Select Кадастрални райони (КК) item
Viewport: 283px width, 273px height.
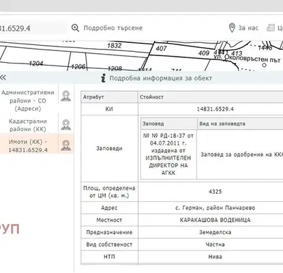(28, 125)
